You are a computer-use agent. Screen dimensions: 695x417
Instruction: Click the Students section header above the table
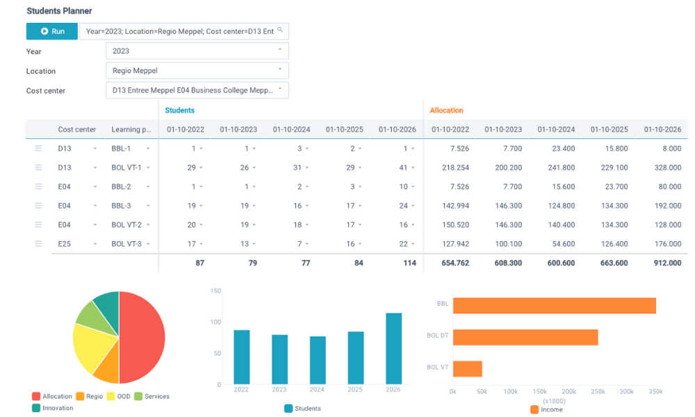click(179, 110)
